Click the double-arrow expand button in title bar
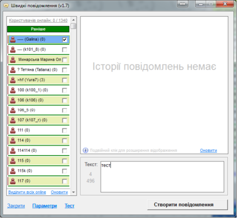 tap(183, 4)
